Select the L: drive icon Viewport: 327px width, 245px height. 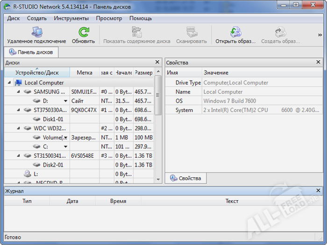pyautogui.click(x=28, y=174)
